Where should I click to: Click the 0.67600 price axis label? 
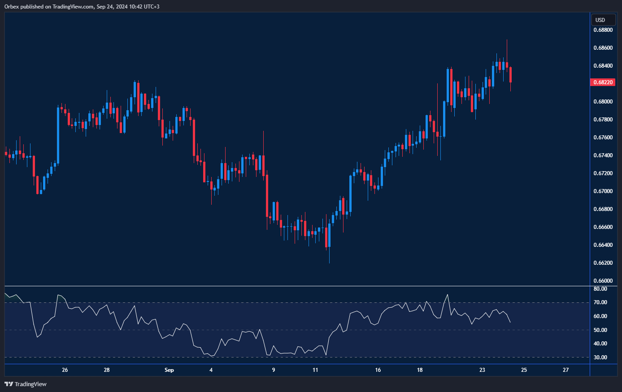tap(603, 138)
